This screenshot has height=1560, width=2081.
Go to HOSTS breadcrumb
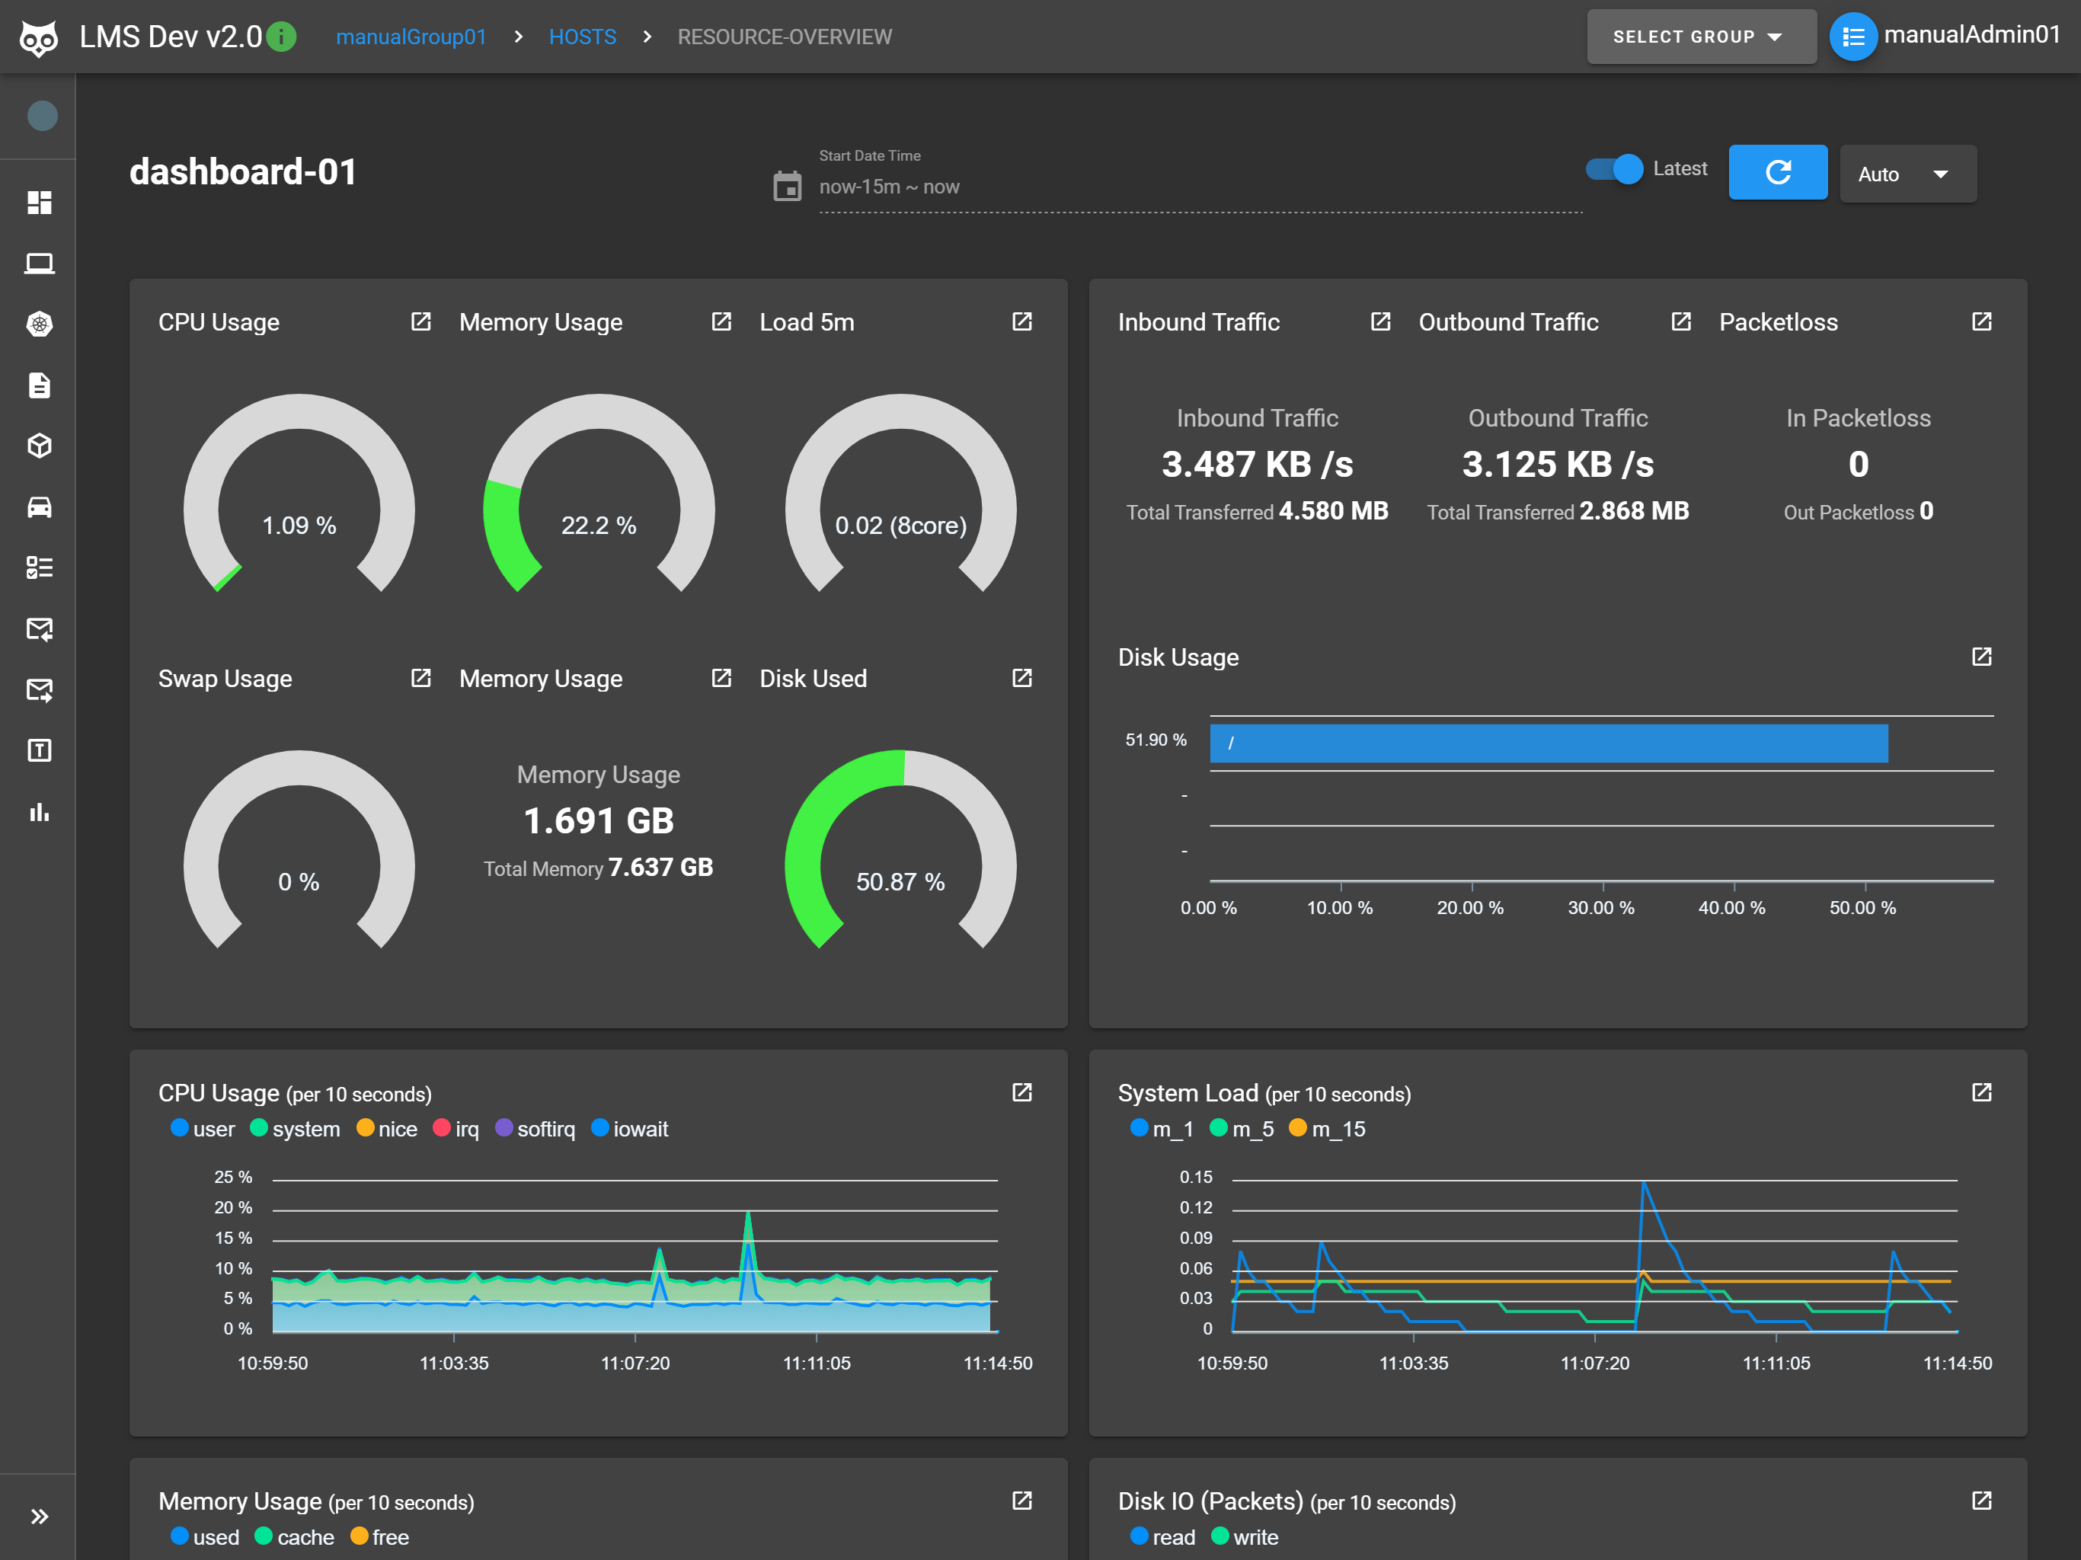[583, 37]
